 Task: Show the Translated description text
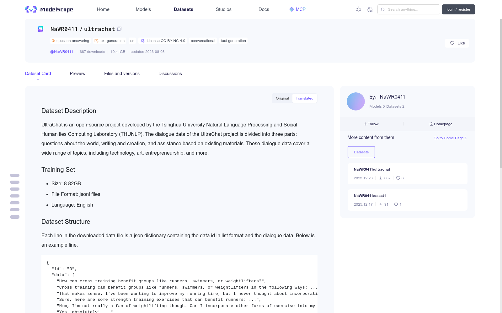(304, 98)
